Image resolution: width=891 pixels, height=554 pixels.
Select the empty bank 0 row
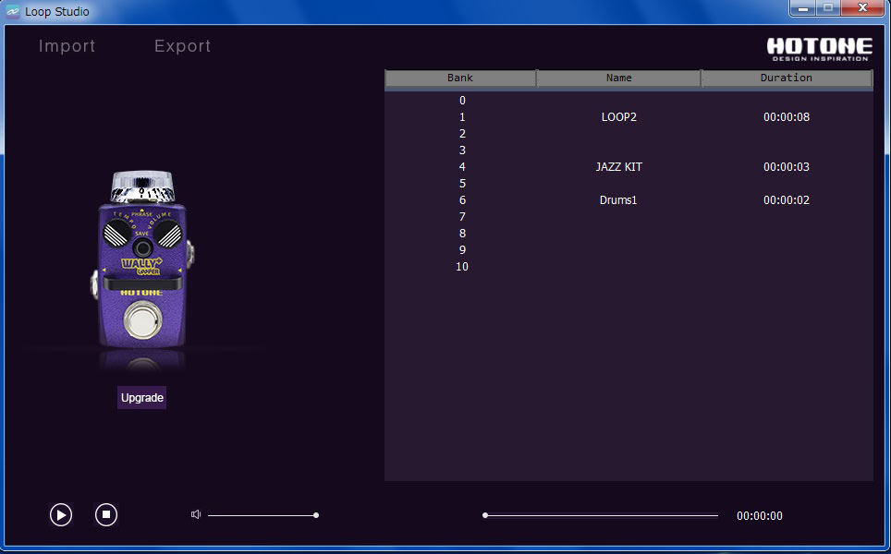click(618, 100)
